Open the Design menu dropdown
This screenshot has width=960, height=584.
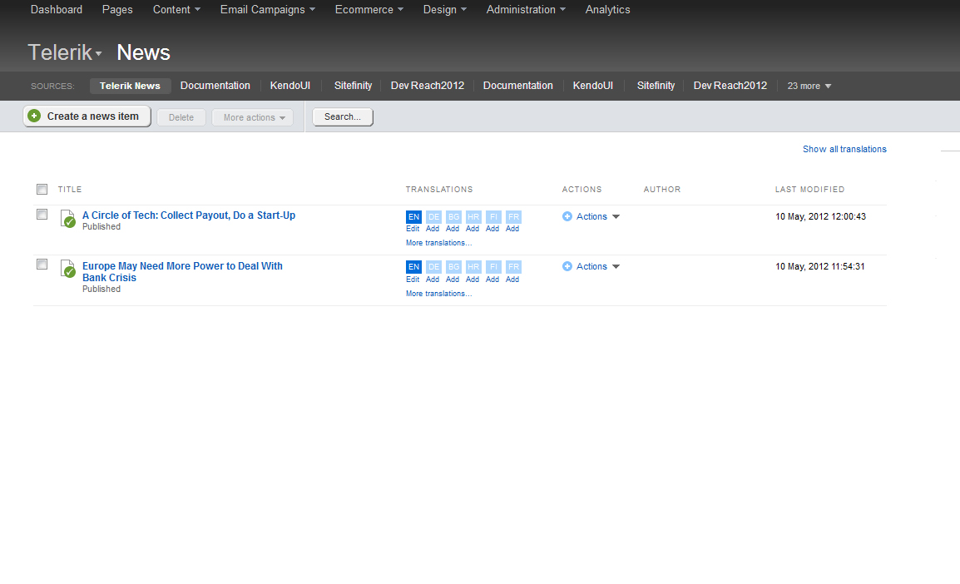(x=444, y=10)
